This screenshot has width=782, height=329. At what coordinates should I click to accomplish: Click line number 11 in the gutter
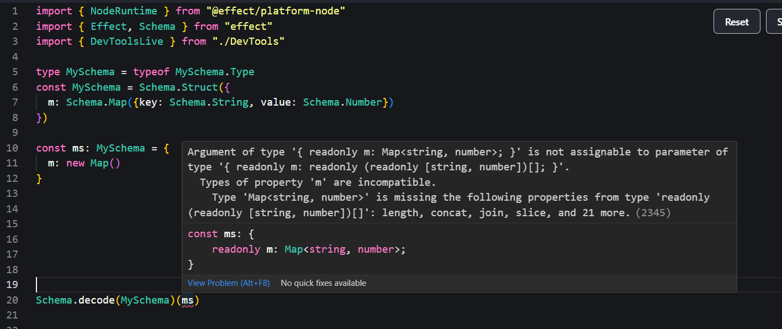click(x=12, y=163)
